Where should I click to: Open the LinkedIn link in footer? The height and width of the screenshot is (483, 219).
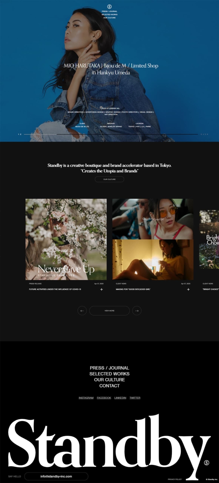coord(120,398)
